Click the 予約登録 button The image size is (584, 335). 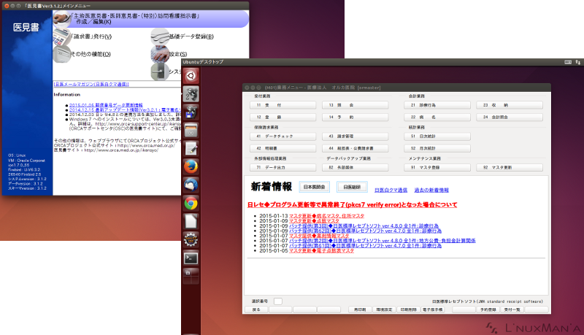[x=488, y=309]
